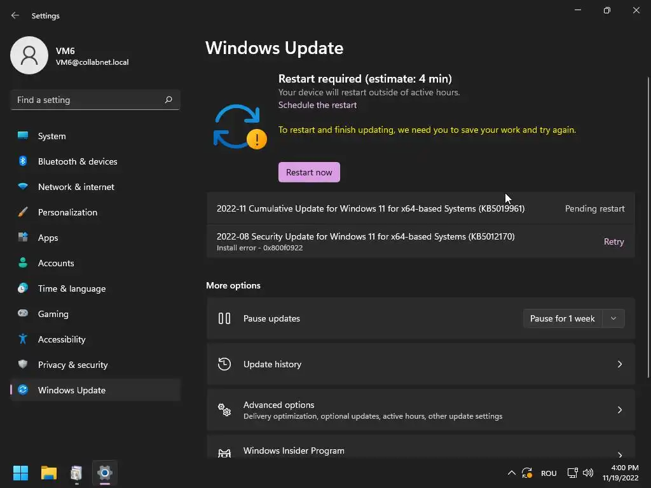Select System in settings sidebar
Viewport: 651px width, 488px height.
[95, 136]
